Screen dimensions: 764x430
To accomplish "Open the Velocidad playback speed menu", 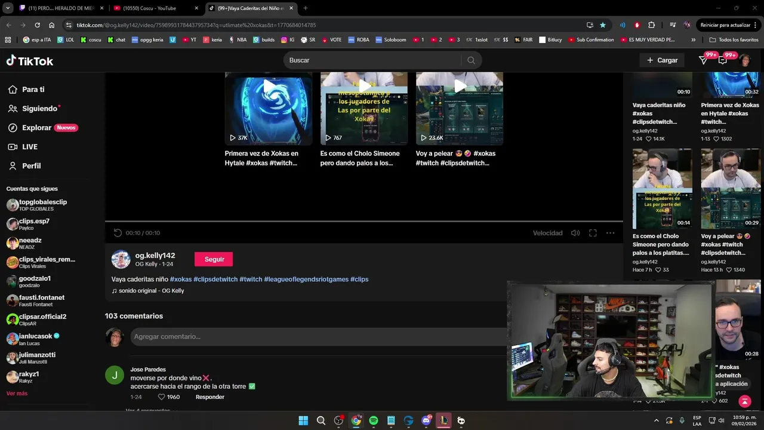I will click(x=547, y=233).
